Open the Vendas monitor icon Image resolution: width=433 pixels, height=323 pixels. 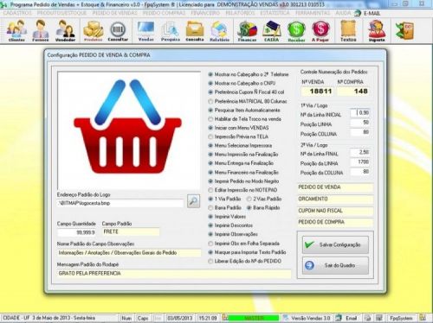[145, 30]
